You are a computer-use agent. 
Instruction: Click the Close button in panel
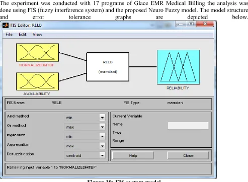(188, 155)
